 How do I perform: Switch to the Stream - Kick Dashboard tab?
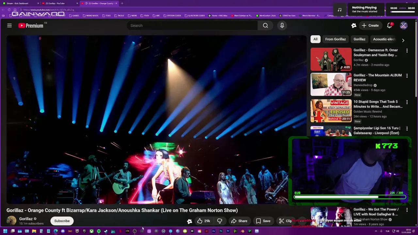[20, 3]
